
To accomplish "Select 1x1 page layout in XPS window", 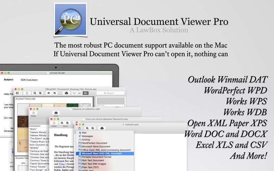I will pyautogui.click(x=74, y=93).
